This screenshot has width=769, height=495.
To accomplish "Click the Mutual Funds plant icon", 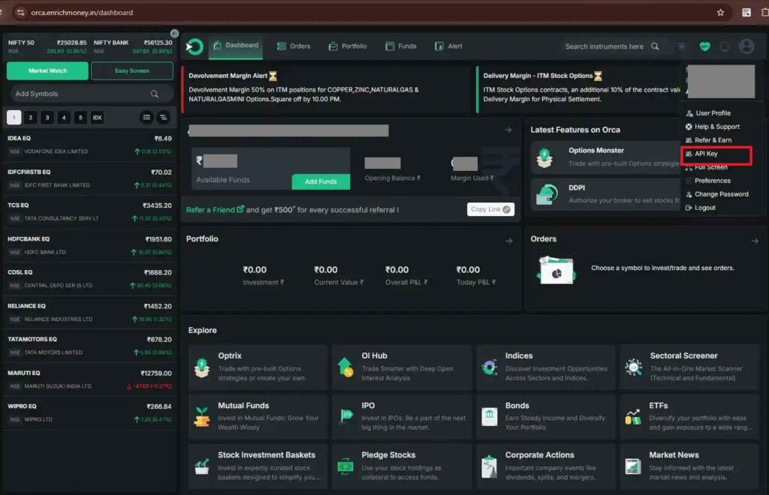I will tap(201, 417).
